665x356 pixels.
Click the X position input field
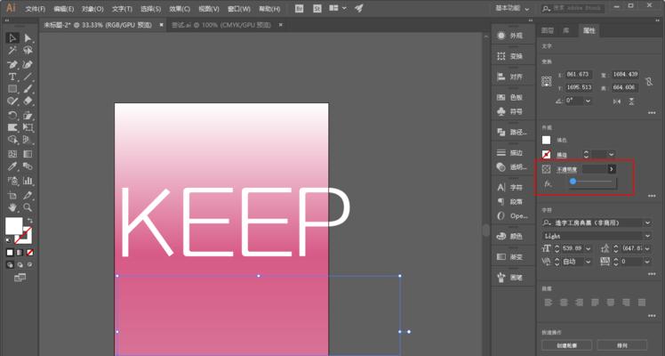pos(579,75)
